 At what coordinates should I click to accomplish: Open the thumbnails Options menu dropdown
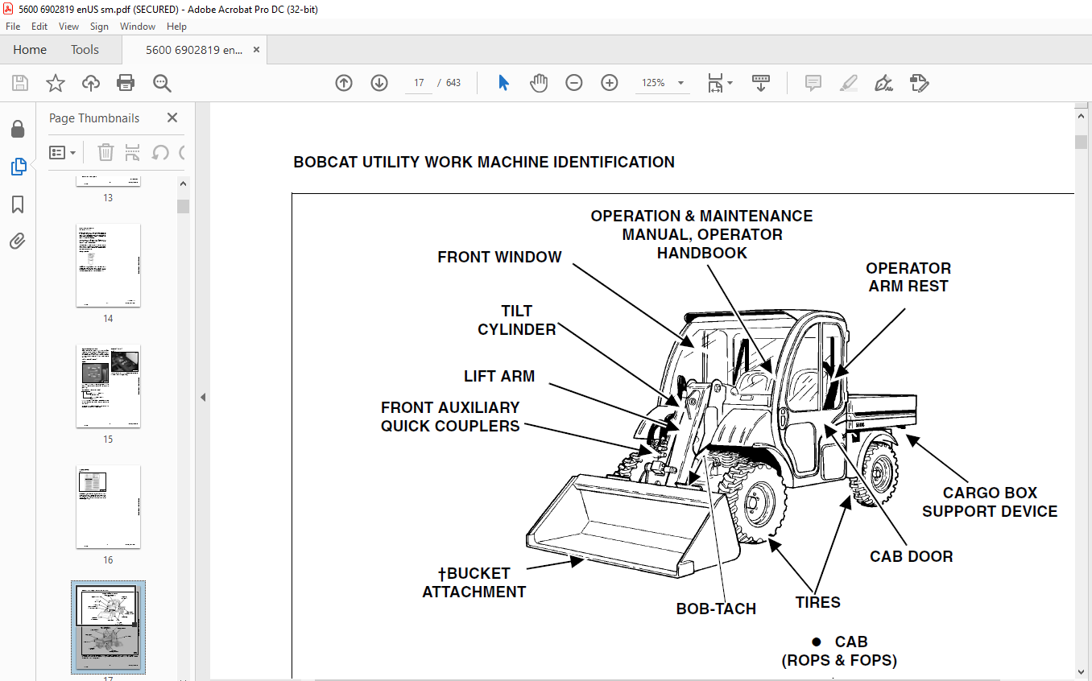click(x=63, y=152)
